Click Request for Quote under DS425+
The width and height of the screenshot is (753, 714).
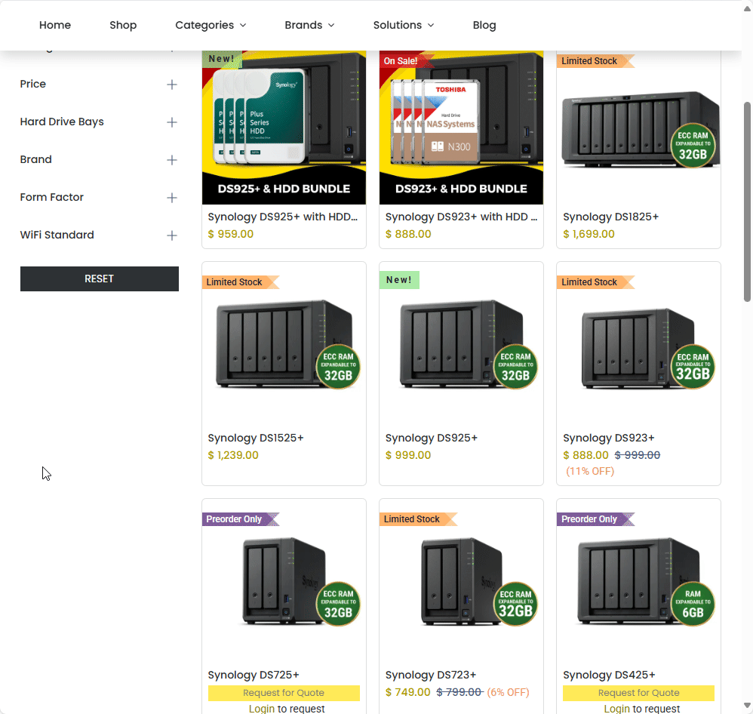[x=639, y=693]
